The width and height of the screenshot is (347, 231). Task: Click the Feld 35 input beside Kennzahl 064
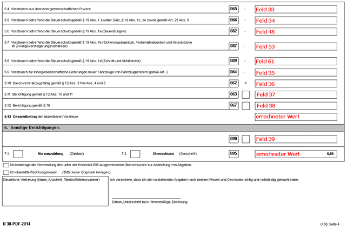click(x=296, y=72)
